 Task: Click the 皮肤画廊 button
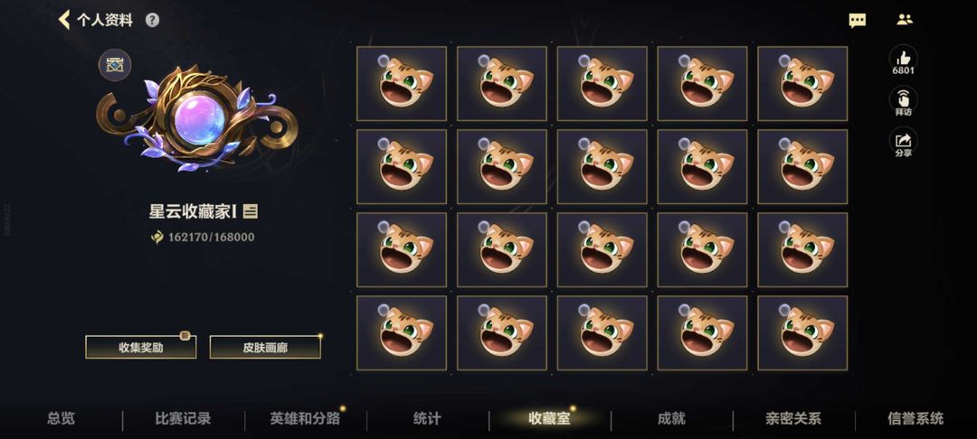[265, 347]
